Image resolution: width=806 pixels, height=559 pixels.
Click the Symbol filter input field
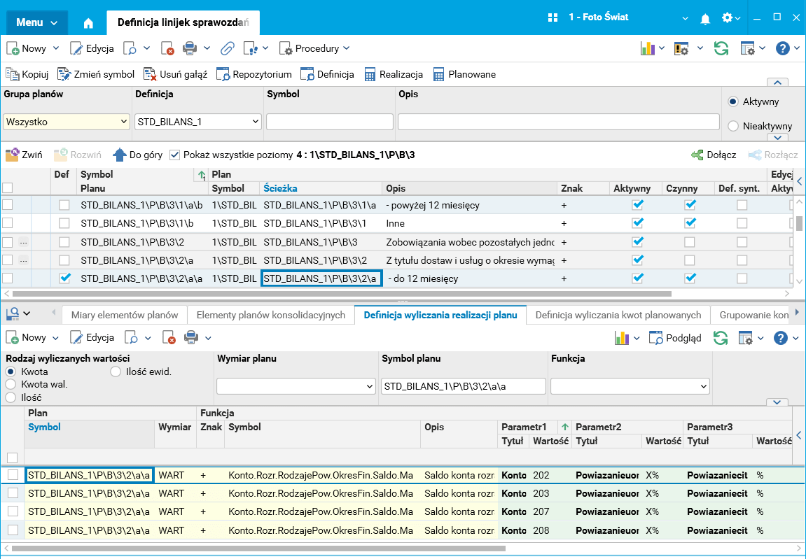329,122
